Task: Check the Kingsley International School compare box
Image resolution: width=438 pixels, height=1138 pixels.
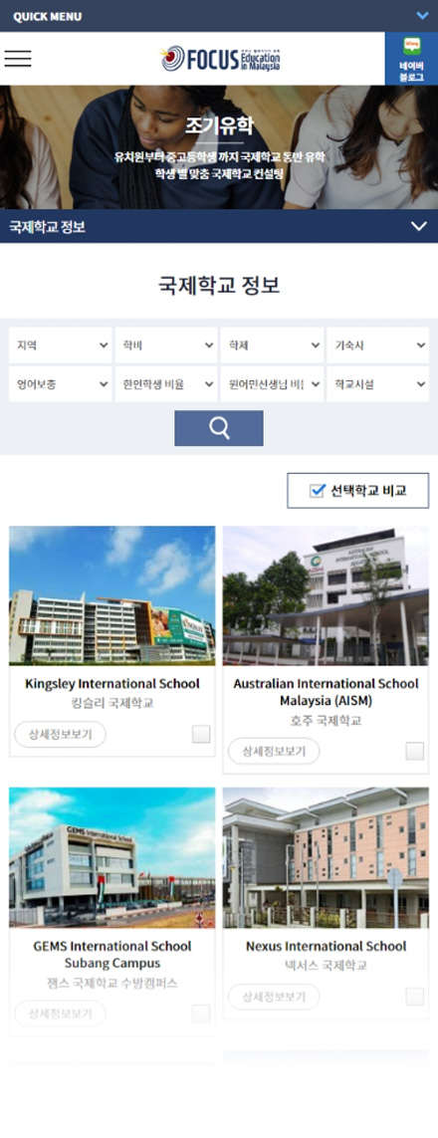Action: click(x=201, y=734)
